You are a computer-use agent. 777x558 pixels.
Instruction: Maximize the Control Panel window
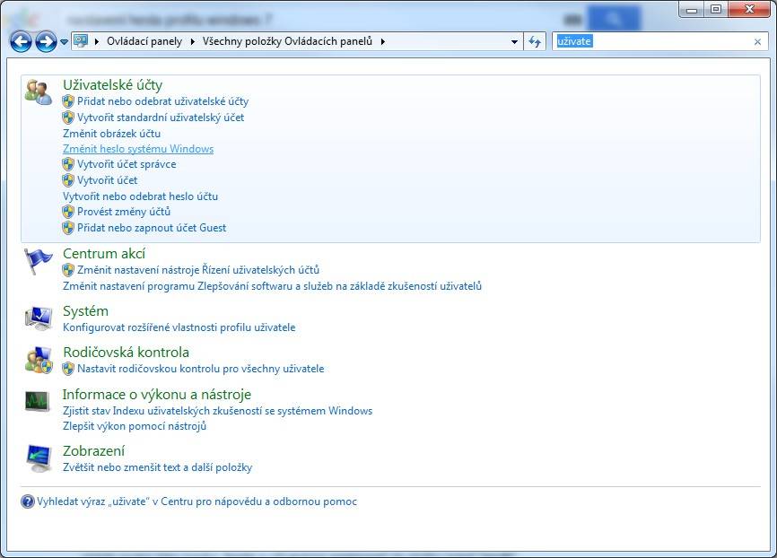pos(717,9)
